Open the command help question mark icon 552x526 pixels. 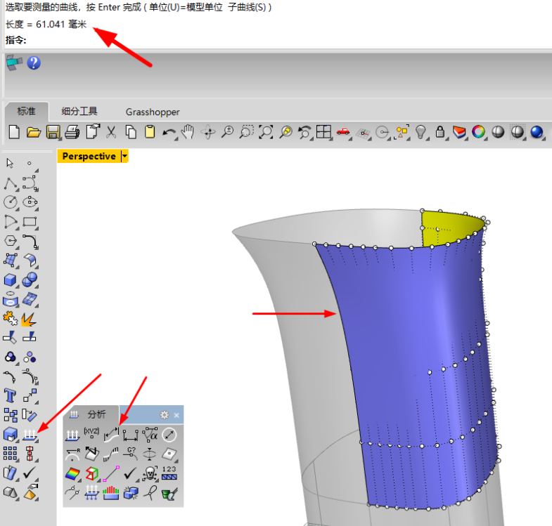tap(33, 63)
